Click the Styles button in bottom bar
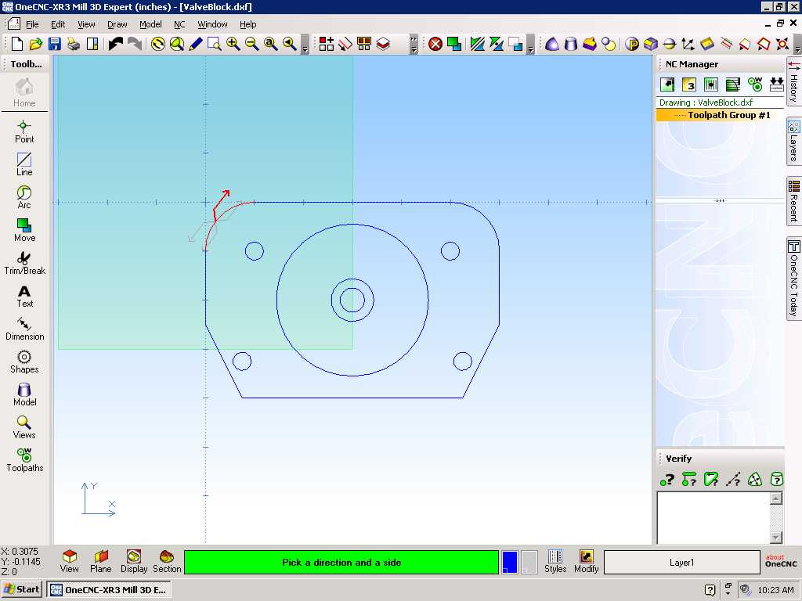 pyautogui.click(x=555, y=562)
